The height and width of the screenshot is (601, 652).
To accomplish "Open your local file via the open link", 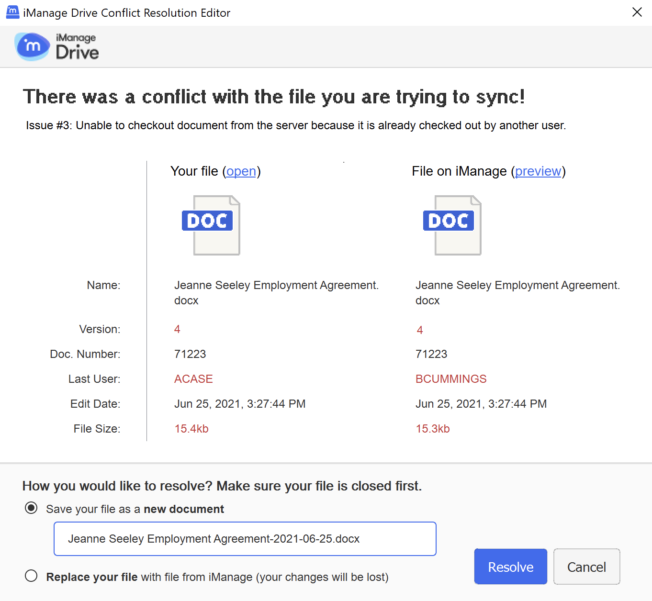I will coord(241,171).
